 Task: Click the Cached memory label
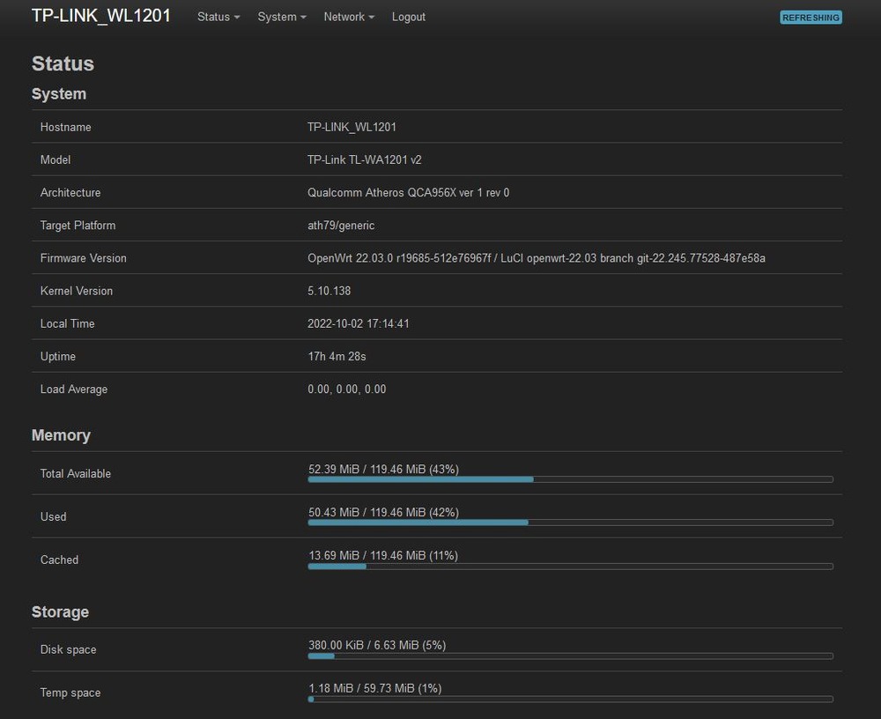click(x=60, y=560)
